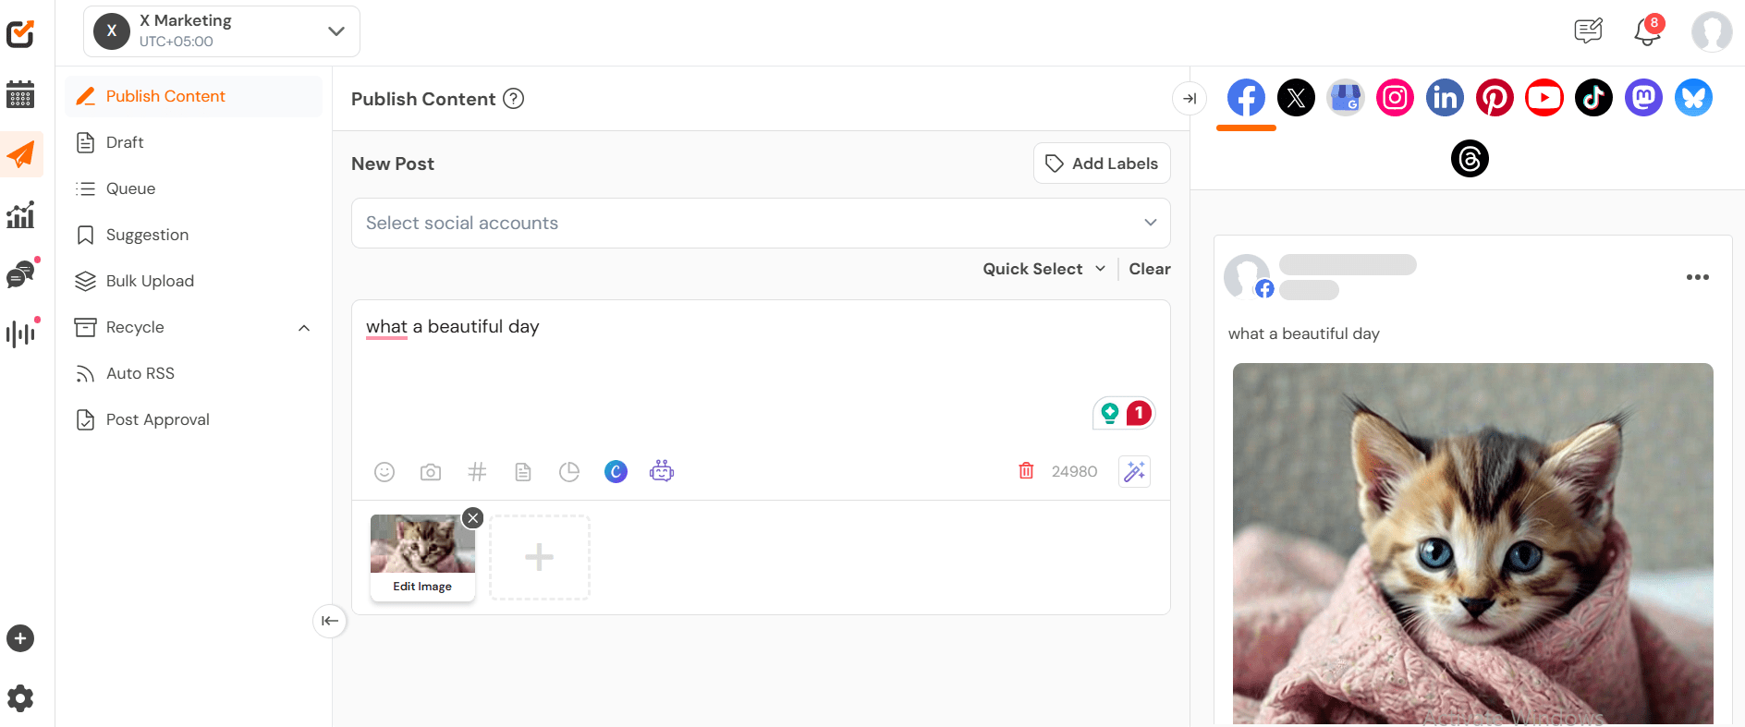Remove the attached kitten image

pyautogui.click(x=473, y=518)
